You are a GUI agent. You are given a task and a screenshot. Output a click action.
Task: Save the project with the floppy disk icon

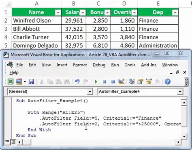tap(31, 82)
